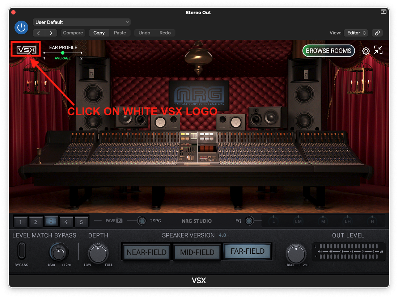Screen dimensions: 398x298
Task: Select Far-Field speakers
Action: (248, 251)
